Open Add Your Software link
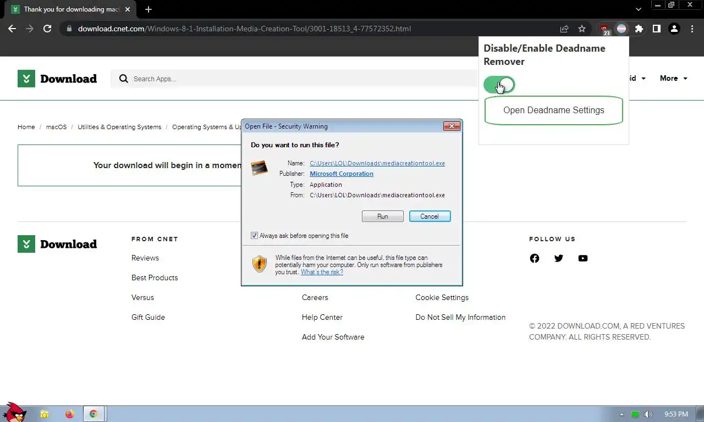 pos(333,337)
